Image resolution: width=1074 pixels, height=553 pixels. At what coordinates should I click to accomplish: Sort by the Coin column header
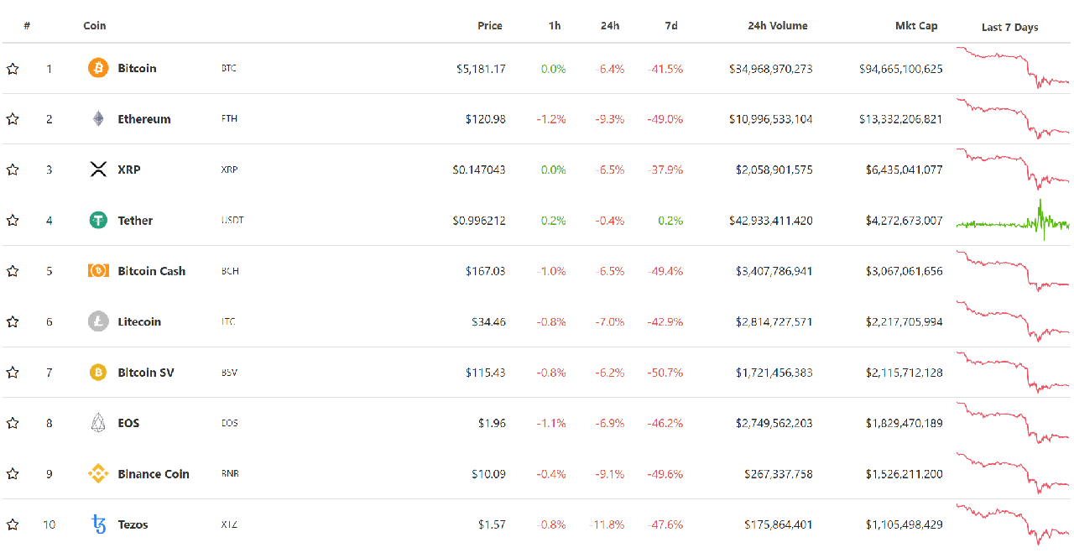click(x=95, y=26)
